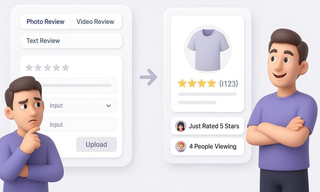Switch to the Photo Review tab
The image size is (320, 192).
tap(45, 22)
